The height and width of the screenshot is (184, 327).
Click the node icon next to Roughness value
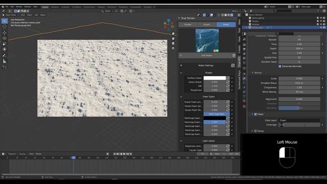tap(228, 90)
